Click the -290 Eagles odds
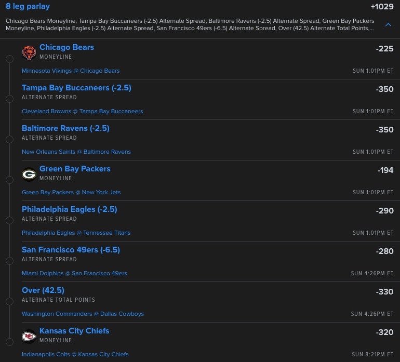Viewport: 400px width, 362px height. [385, 211]
